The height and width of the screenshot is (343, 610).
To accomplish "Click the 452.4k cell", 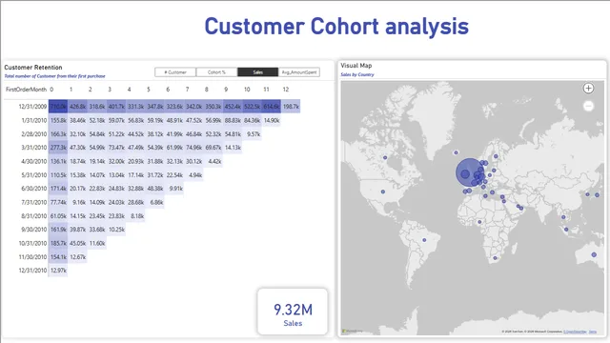I will 233,107.
